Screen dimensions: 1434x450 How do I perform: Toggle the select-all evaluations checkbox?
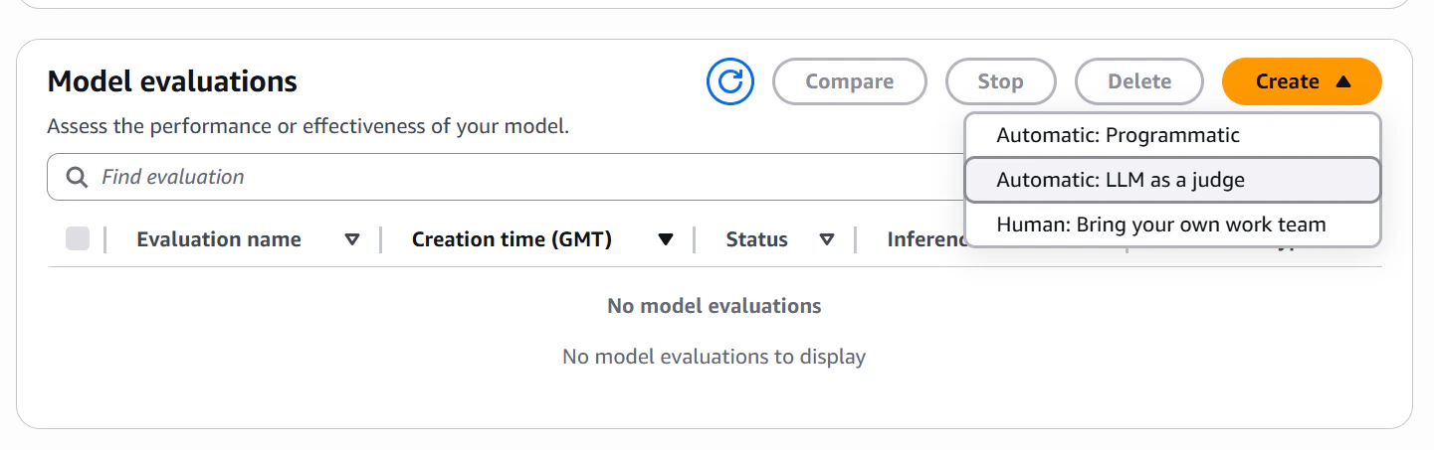[78, 238]
